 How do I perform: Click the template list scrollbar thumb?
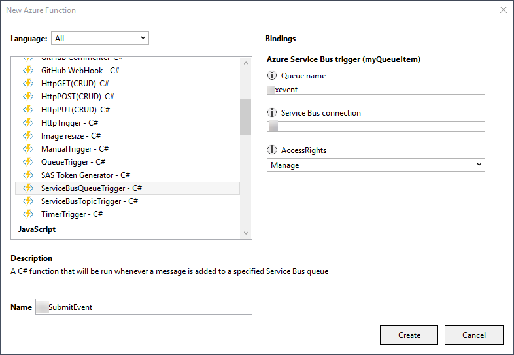point(245,117)
